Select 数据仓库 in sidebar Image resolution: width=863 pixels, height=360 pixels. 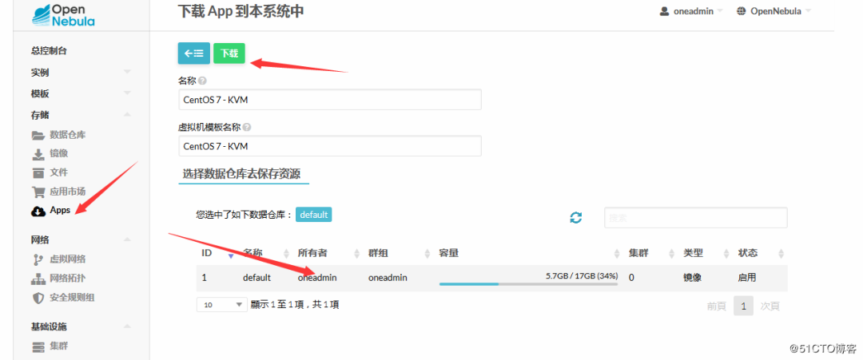point(68,135)
